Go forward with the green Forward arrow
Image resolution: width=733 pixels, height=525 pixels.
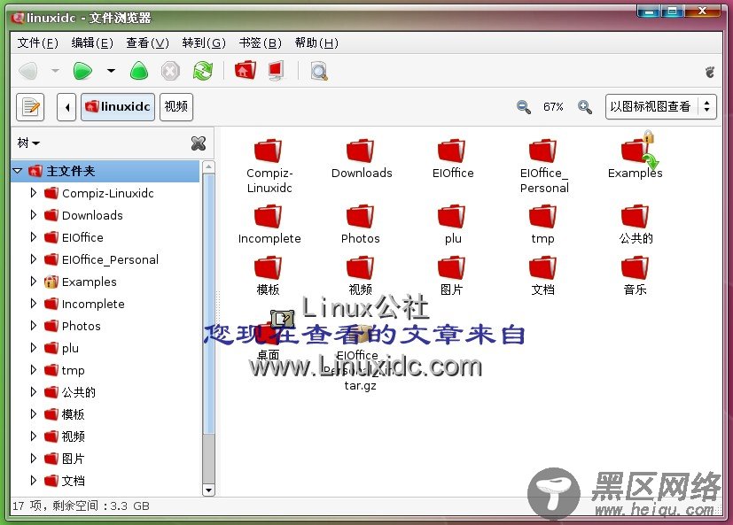coord(82,71)
